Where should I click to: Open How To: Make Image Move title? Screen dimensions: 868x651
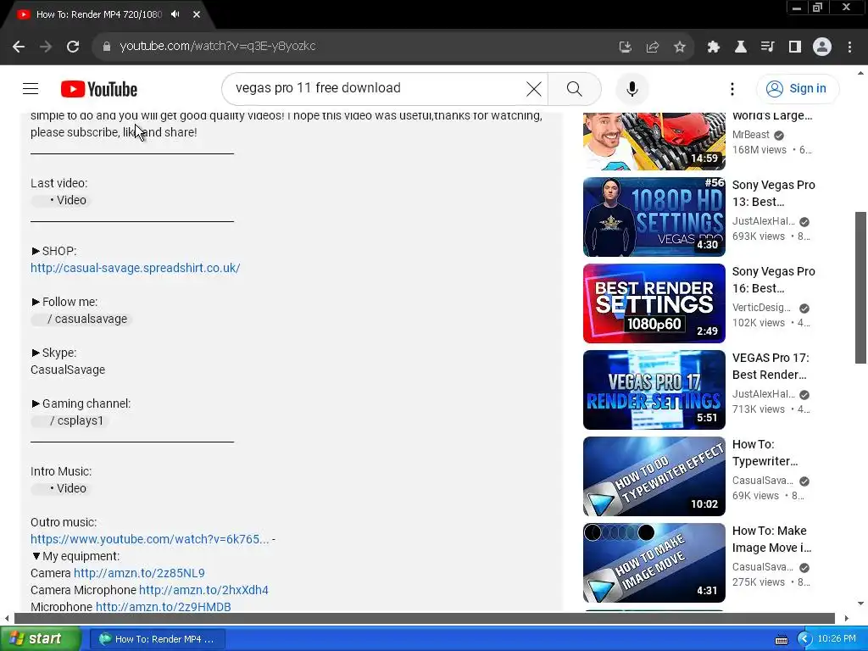tap(771, 538)
